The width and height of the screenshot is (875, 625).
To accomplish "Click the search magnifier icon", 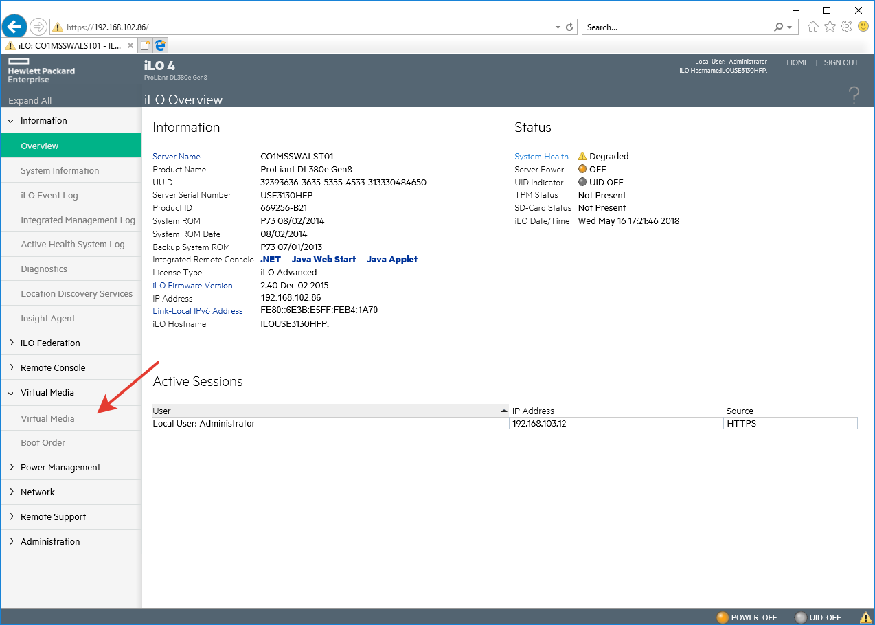I will coord(778,27).
